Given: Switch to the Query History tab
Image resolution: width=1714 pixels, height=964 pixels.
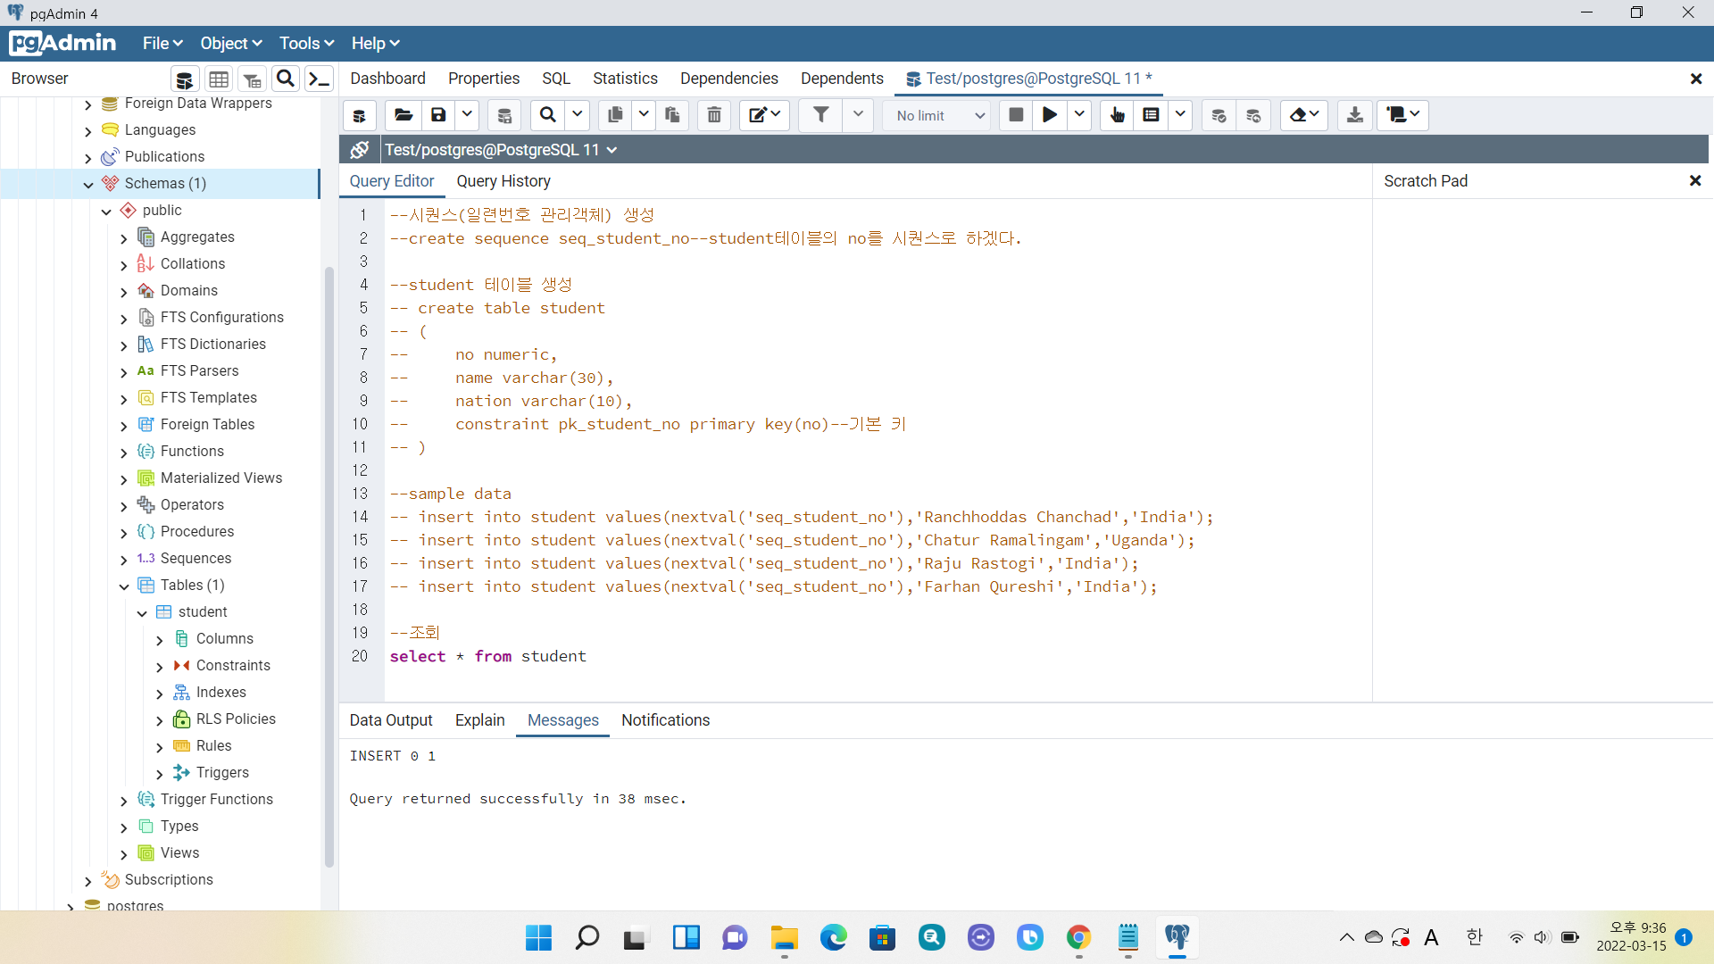Looking at the screenshot, I should point(503,181).
